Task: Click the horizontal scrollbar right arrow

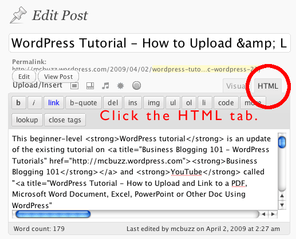Action: coord(273,214)
